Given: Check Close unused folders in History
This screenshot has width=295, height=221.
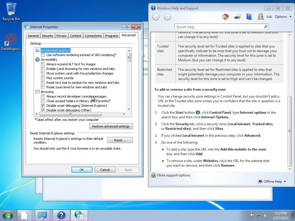Looking at the screenshot, I should click(x=43, y=101).
